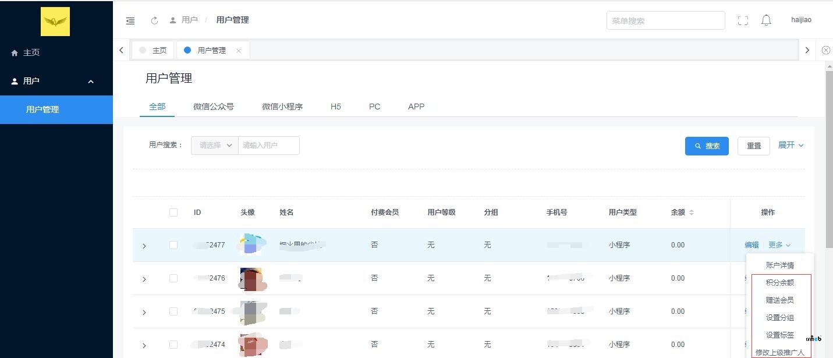The image size is (833, 358).
Task: Click the avatar of user 2474
Action: (251, 345)
